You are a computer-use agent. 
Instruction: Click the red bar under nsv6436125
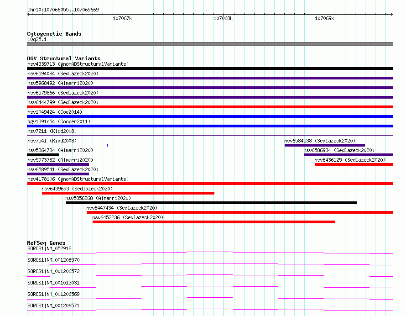[x=354, y=164]
